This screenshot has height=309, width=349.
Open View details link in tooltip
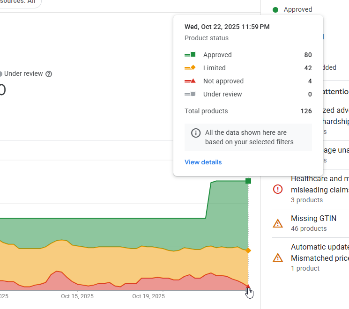(x=203, y=162)
